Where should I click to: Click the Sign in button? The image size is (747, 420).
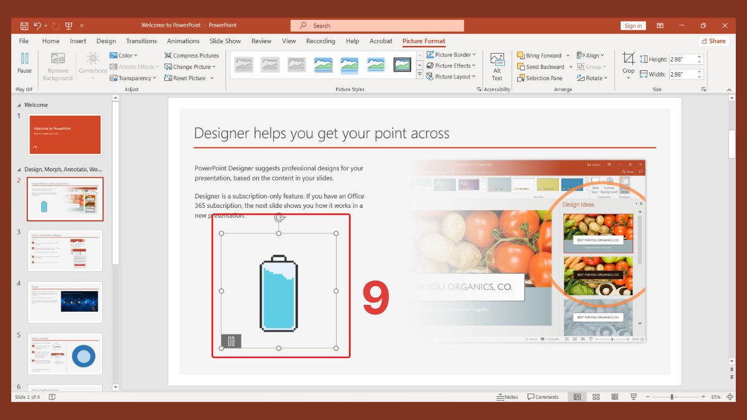(x=633, y=26)
